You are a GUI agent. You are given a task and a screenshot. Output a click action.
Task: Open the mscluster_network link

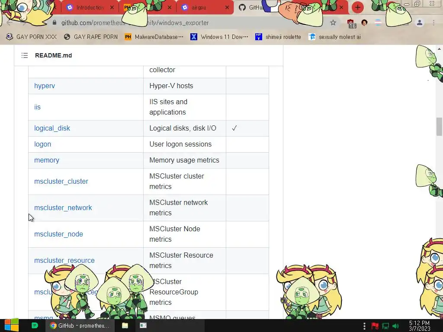click(x=63, y=208)
